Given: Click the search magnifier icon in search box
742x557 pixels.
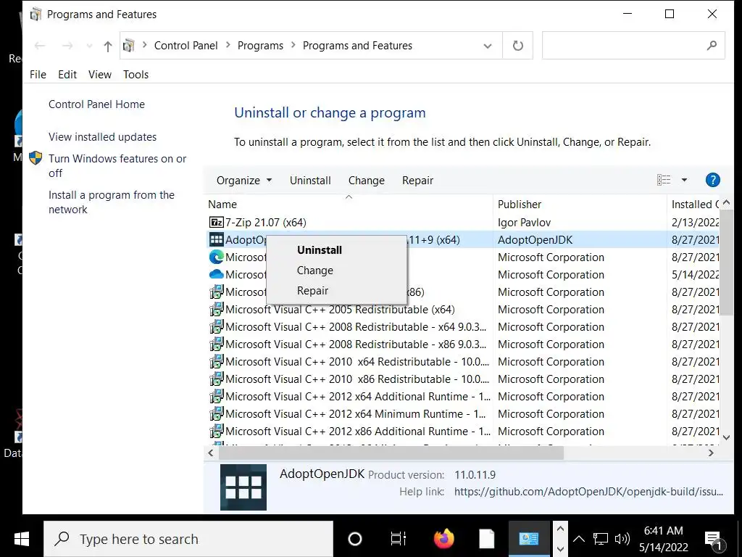Looking at the screenshot, I should point(712,46).
